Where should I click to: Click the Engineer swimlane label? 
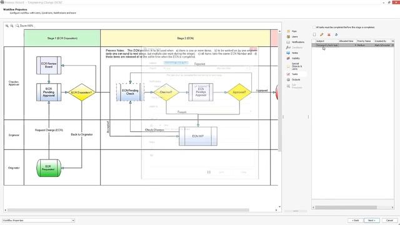pyautogui.click(x=14, y=135)
